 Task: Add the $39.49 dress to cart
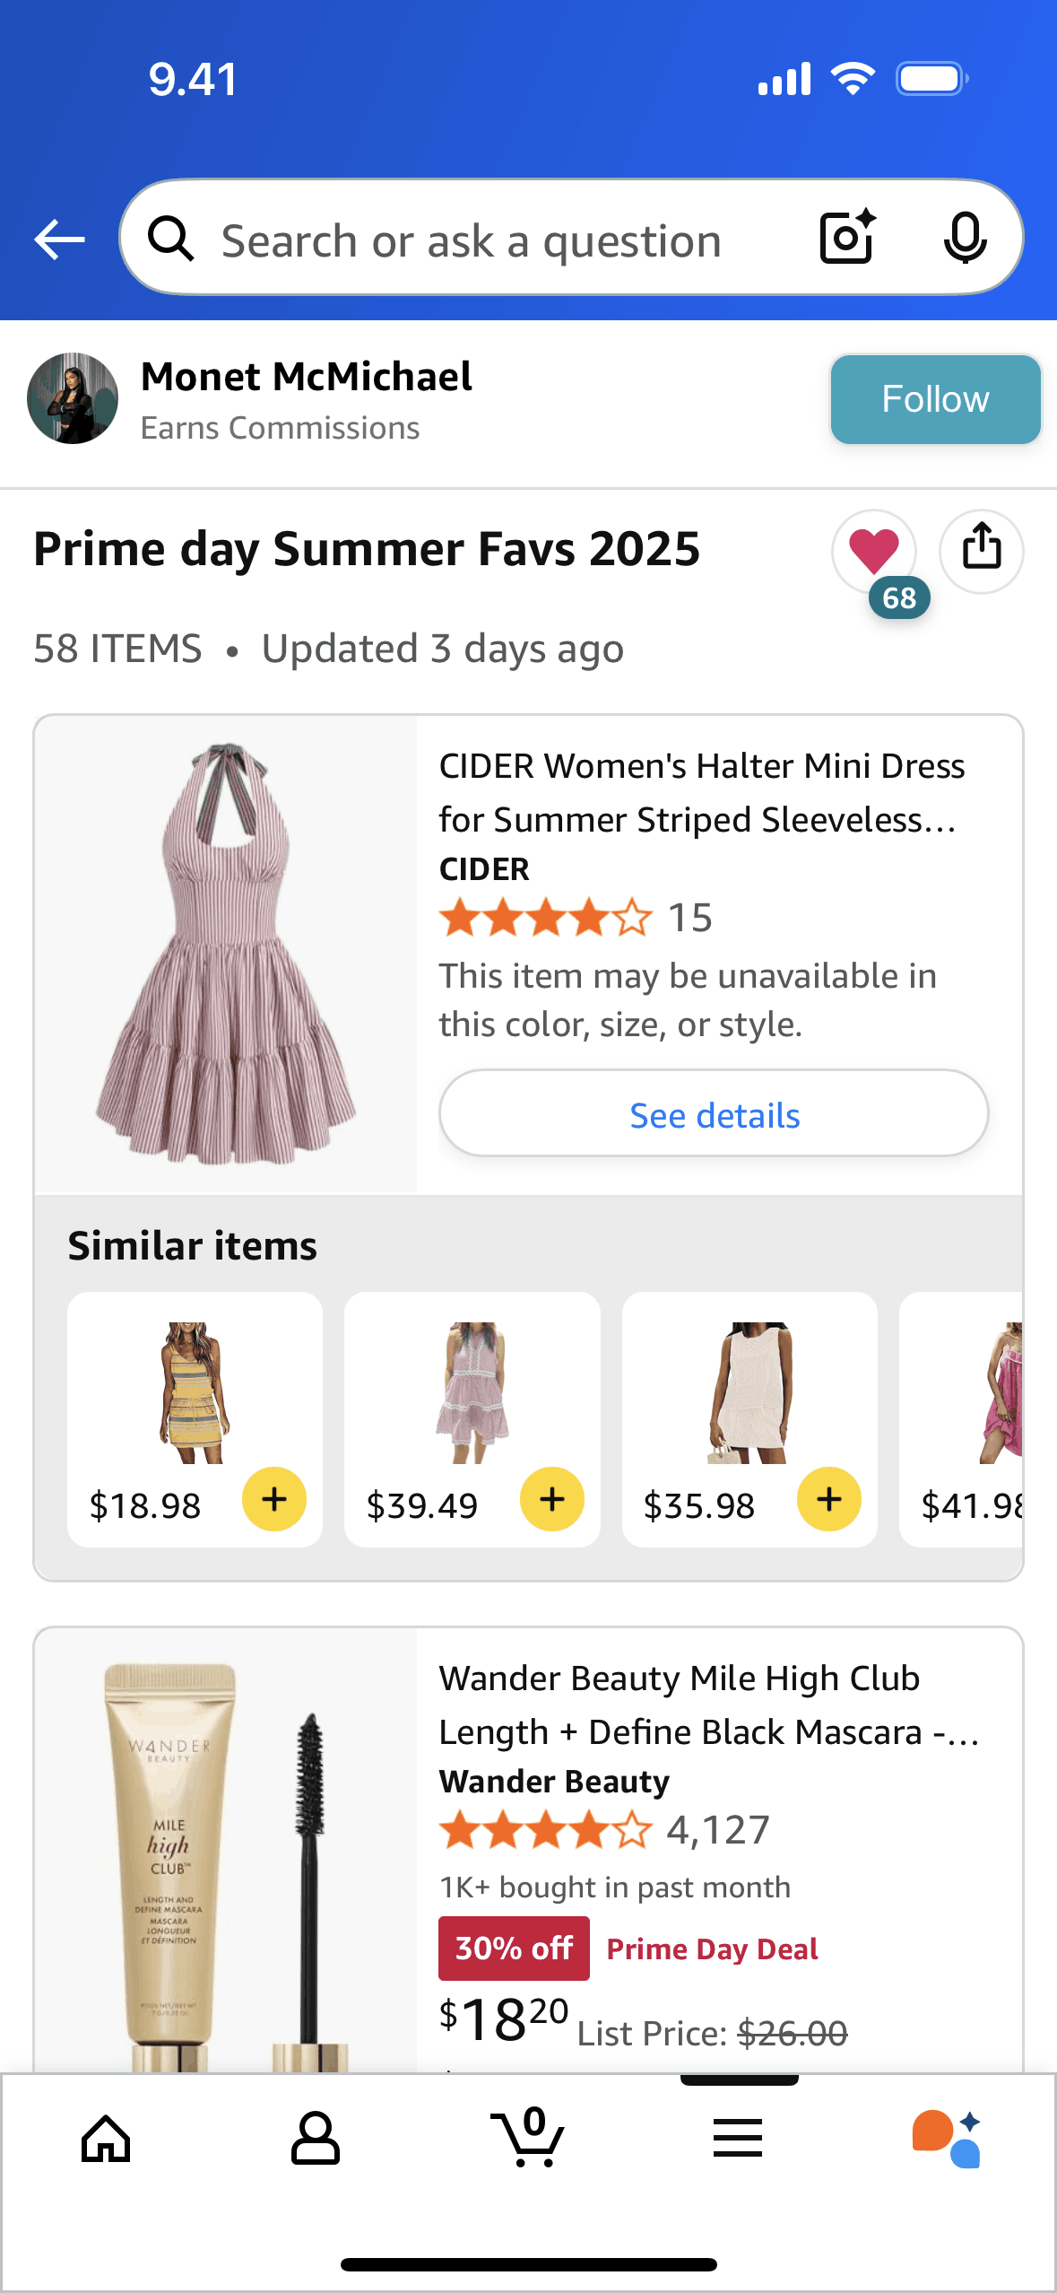coord(552,1499)
